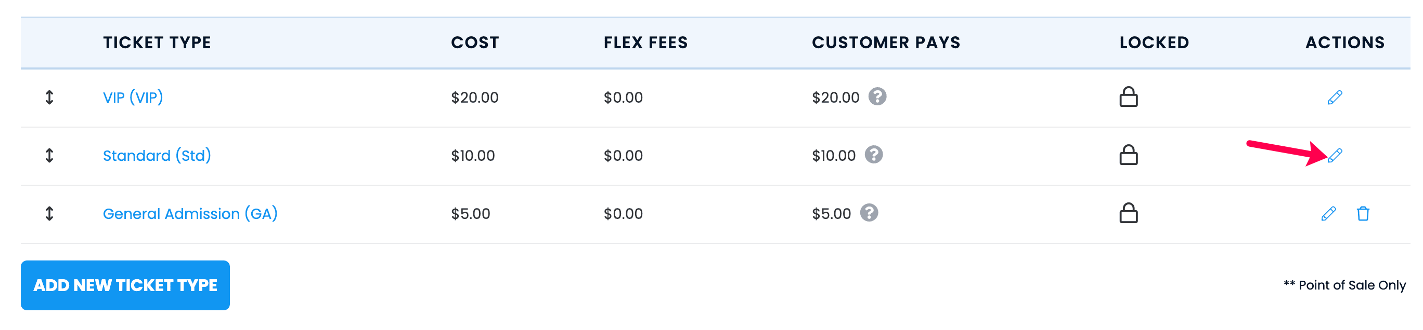Grab the Standard row reorder arrow handle
This screenshot has height=330, width=1423.
pyautogui.click(x=49, y=155)
